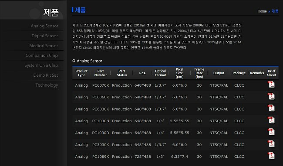Open Digital Sensor in sidebar menu

45,36
